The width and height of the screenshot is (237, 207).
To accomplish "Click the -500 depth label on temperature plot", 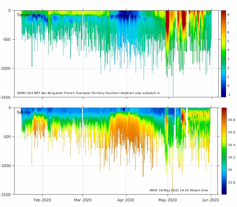I will (x=6, y=40).
